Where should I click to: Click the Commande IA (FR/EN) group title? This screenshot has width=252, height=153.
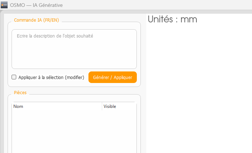pos(36,20)
